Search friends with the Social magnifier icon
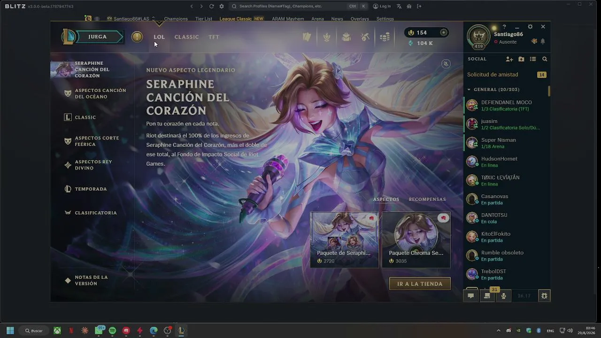The width and height of the screenshot is (601, 338). (x=545, y=59)
